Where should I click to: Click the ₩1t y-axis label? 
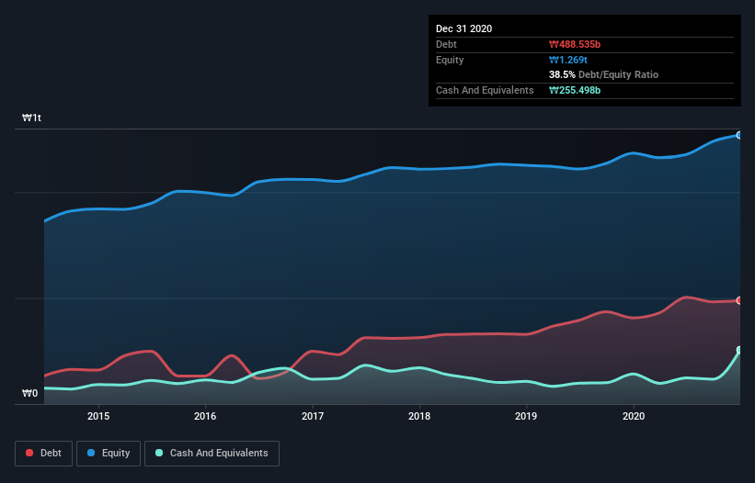tap(32, 118)
